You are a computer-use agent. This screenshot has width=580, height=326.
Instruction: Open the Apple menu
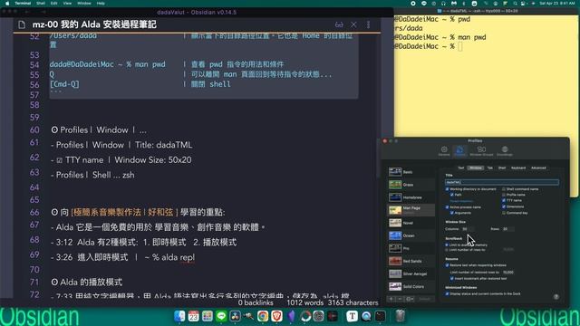tap(6, 4)
